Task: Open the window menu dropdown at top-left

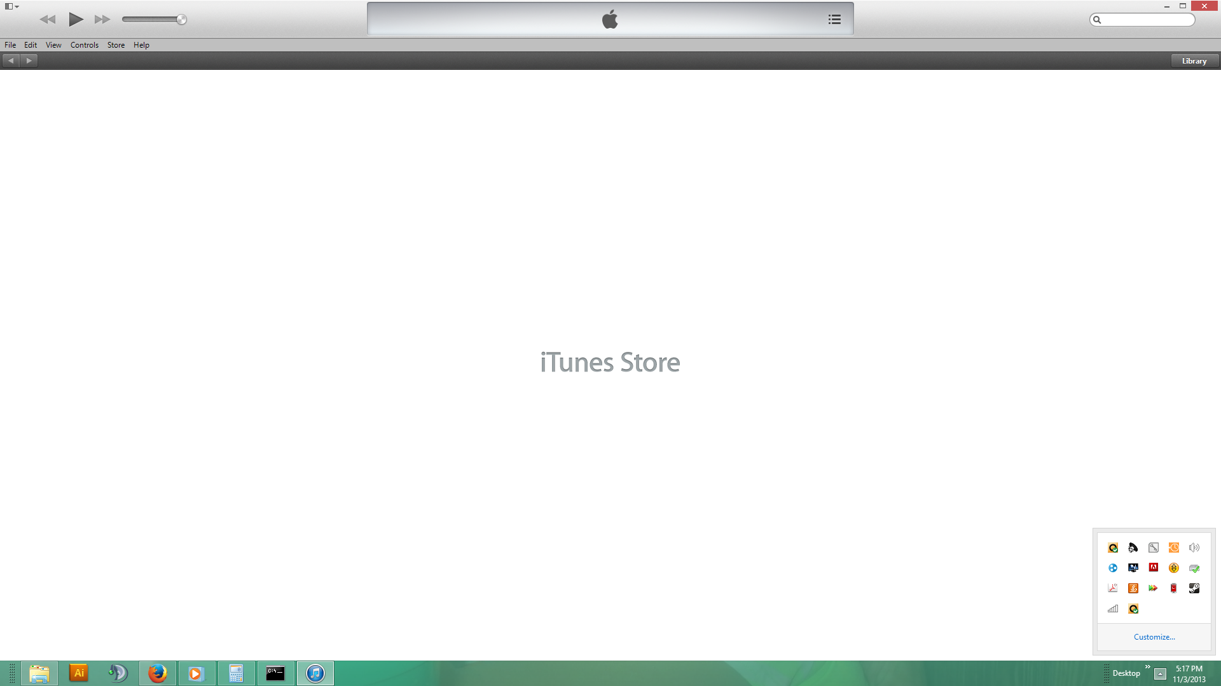Action: [x=11, y=6]
